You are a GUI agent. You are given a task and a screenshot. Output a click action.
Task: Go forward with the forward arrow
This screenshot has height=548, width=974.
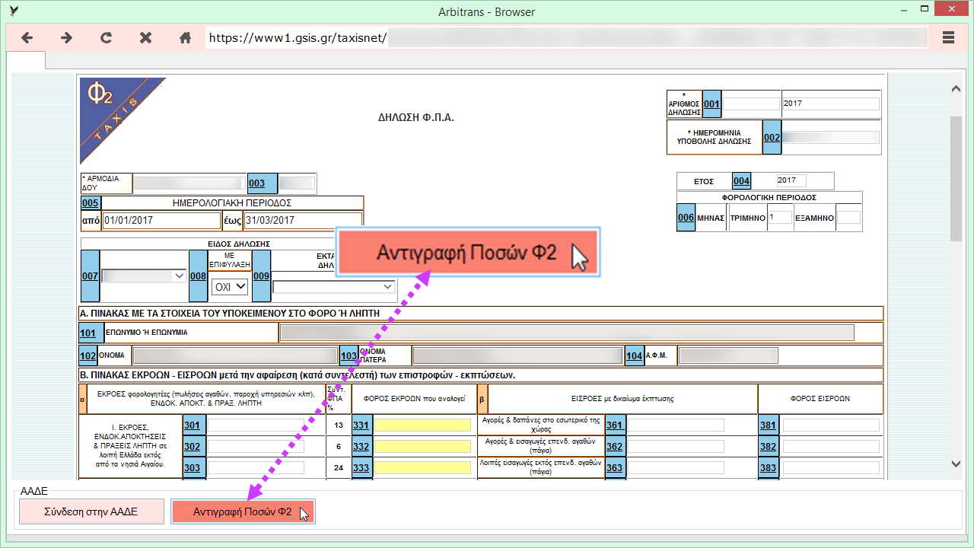click(67, 37)
